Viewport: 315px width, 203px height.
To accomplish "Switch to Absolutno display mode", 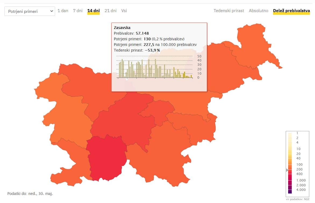I will [258, 11].
